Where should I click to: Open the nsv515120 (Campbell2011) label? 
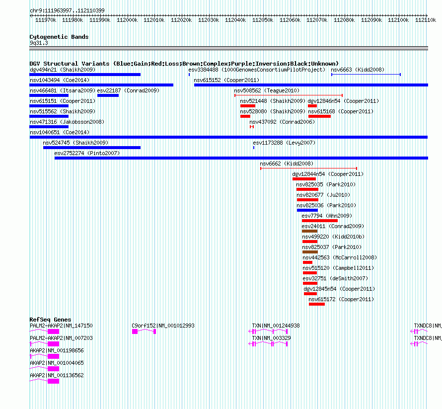[x=338, y=268]
